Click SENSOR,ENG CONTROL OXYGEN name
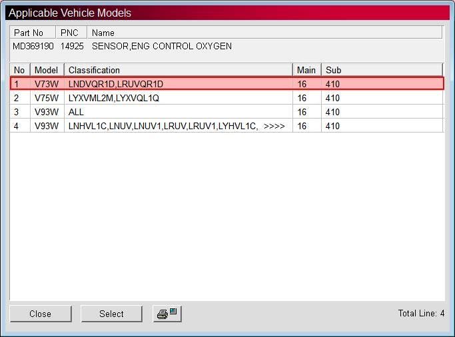The width and height of the screenshot is (455, 337). [x=162, y=46]
